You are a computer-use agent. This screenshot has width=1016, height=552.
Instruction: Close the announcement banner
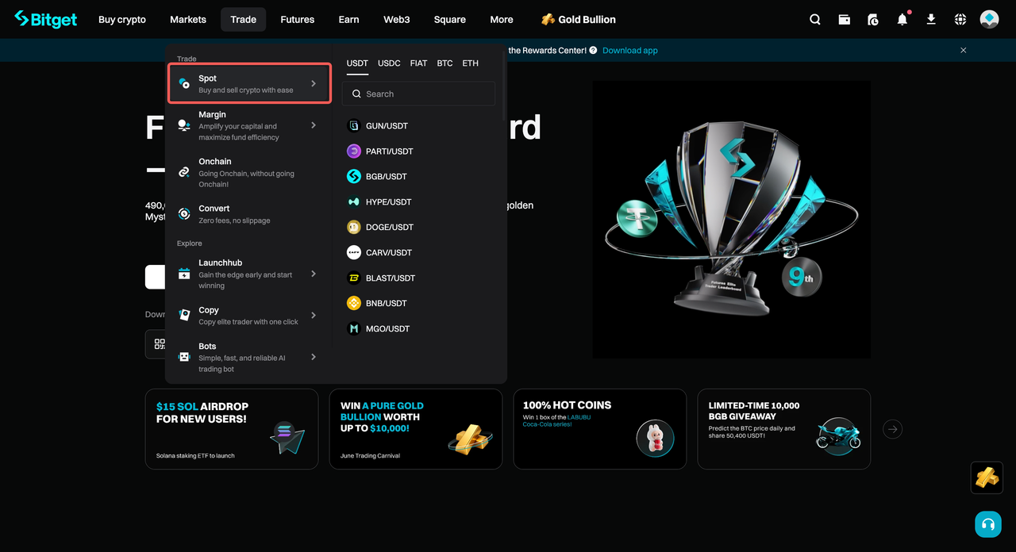click(x=964, y=50)
